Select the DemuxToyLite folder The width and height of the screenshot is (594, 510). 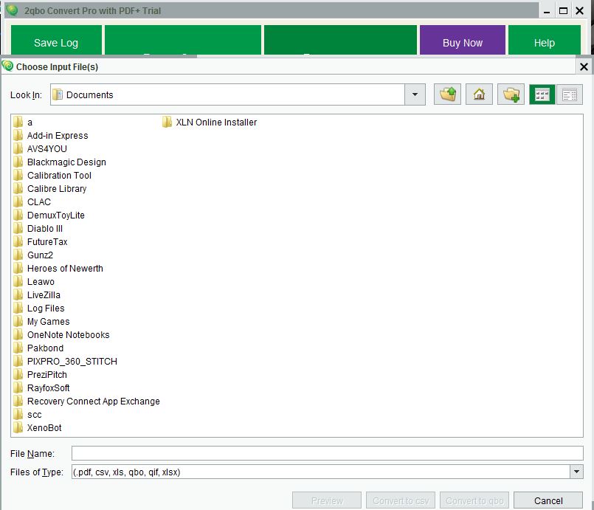tap(49, 215)
